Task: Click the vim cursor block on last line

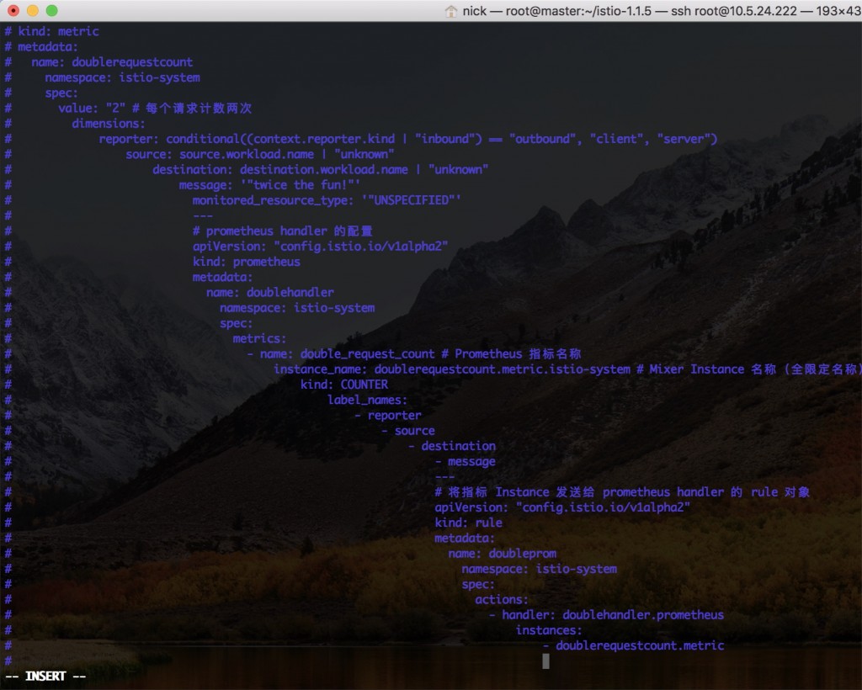Action: [x=545, y=661]
